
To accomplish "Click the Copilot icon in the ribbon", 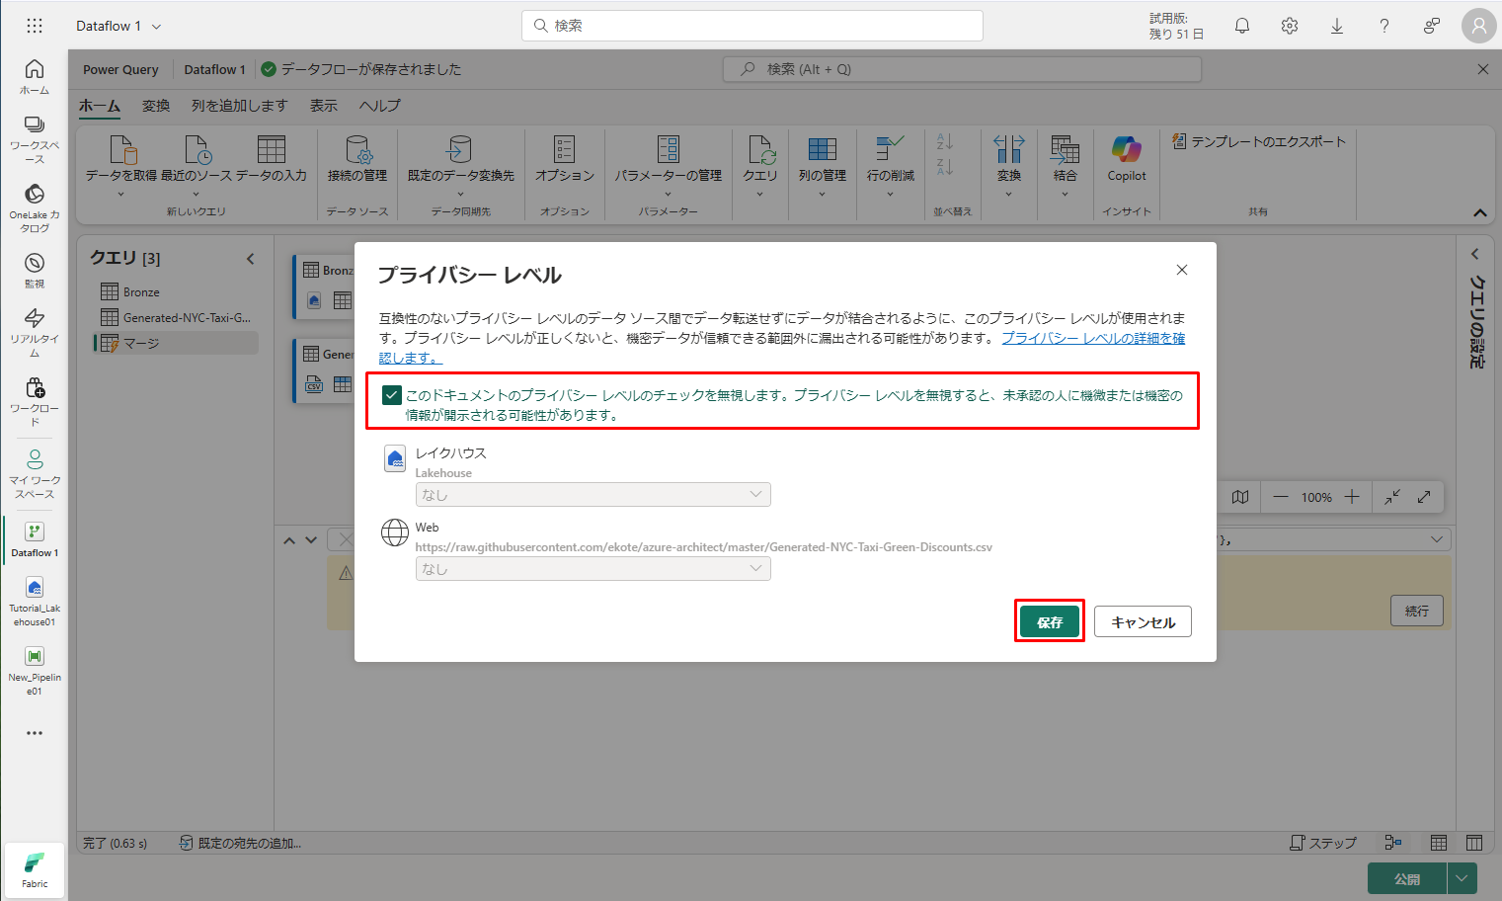I will click(x=1126, y=151).
